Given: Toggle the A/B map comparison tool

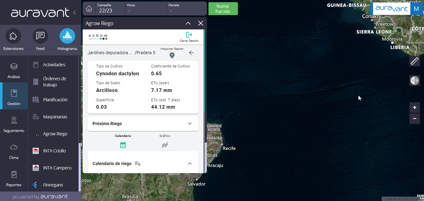Looking at the screenshot, I should pos(415,81).
